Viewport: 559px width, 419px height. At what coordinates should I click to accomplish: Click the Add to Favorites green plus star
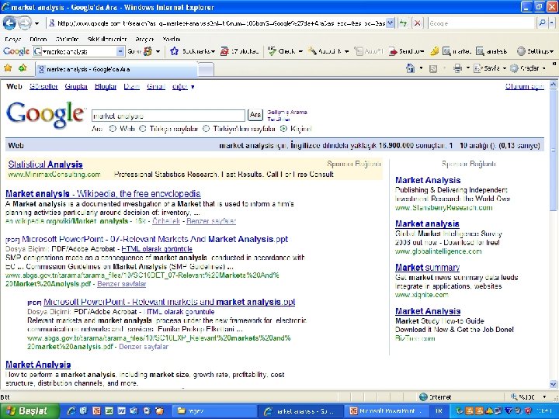[23, 68]
